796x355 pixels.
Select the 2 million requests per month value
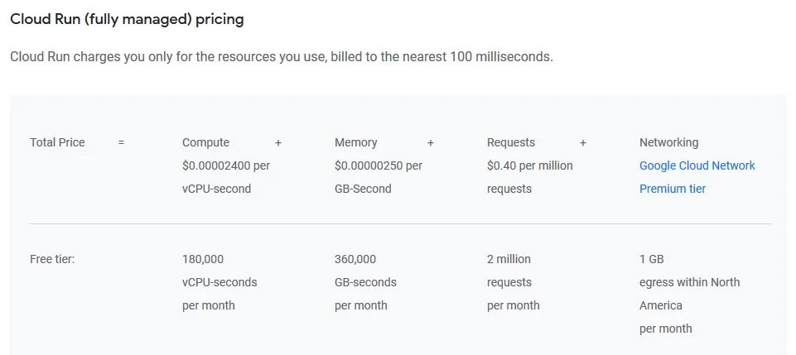(513, 282)
